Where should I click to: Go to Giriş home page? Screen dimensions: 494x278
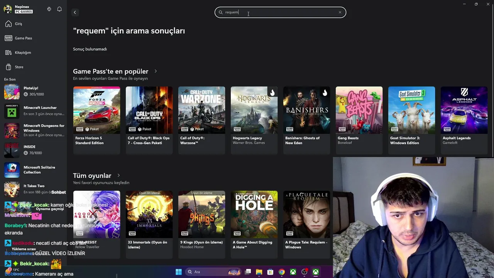(x=33, y=24)
